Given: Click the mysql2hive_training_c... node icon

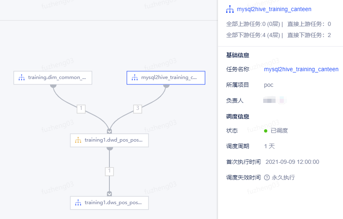Looking at the screenshot, I should click(134, 77).
